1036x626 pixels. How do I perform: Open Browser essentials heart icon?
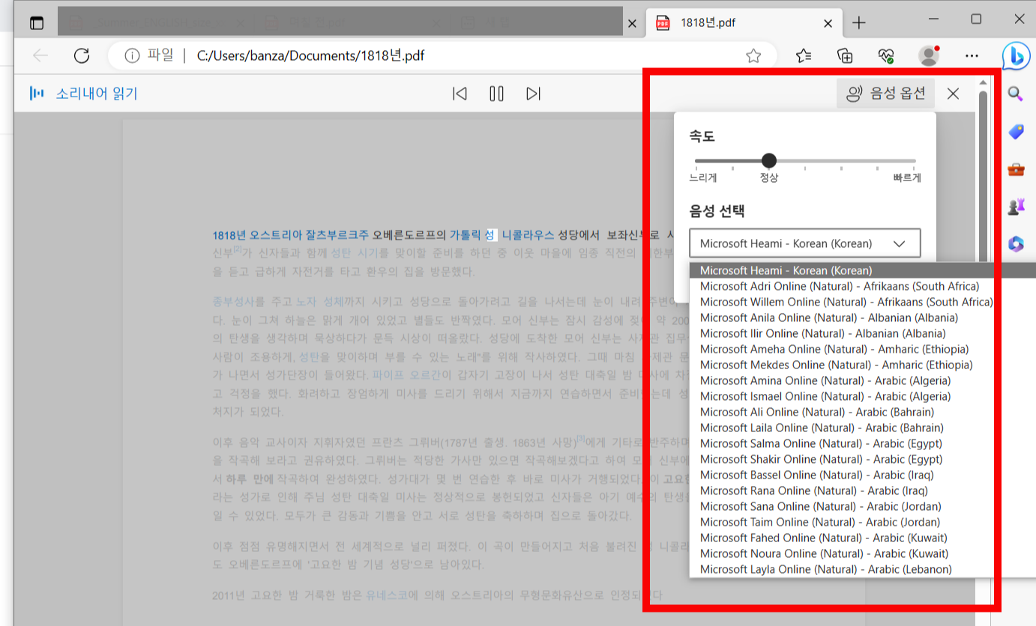tap(886, 55)
